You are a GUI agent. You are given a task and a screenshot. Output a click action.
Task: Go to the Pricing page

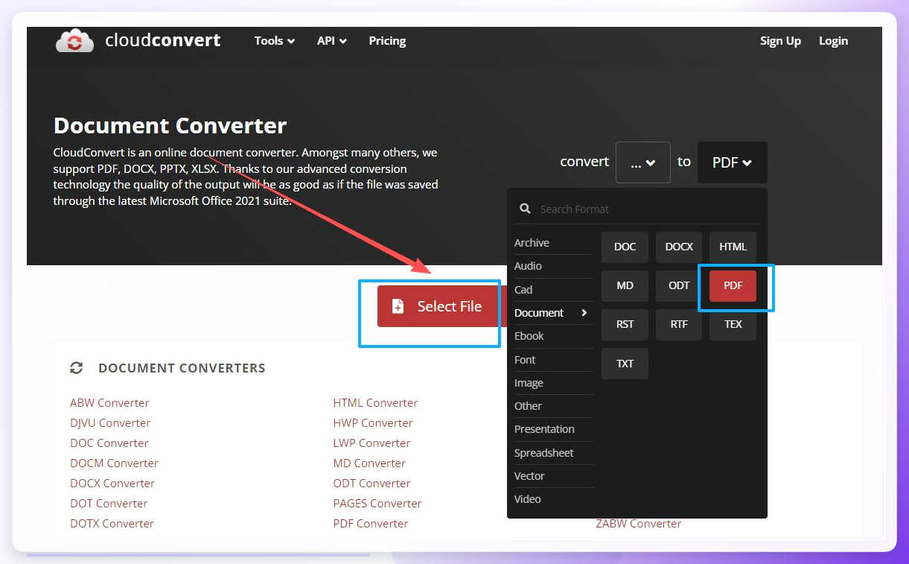[387, 41]
